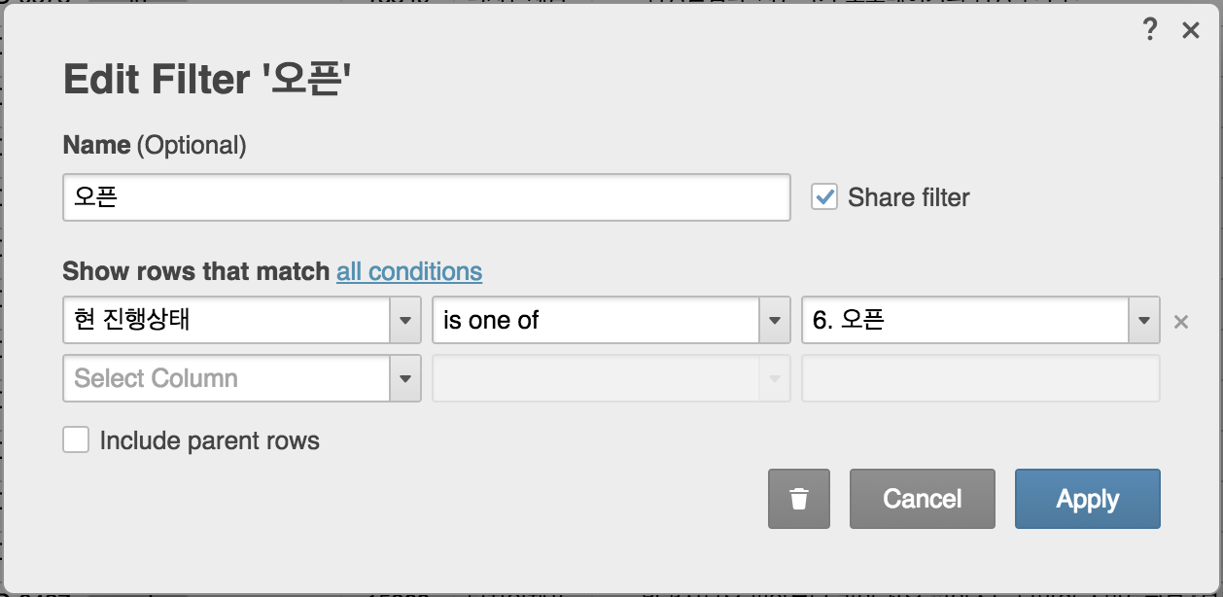Uncheck the Share filter checkbox
This screenshot has width=1223, height=597.
pos(824,197)
